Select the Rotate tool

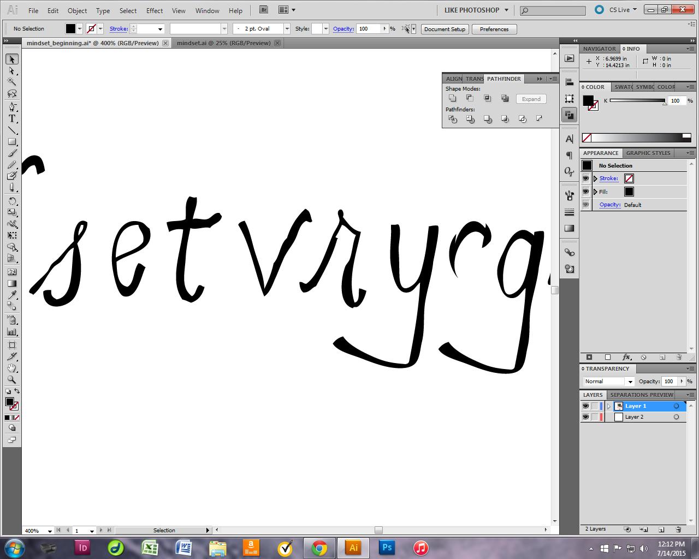pos(11,201)
